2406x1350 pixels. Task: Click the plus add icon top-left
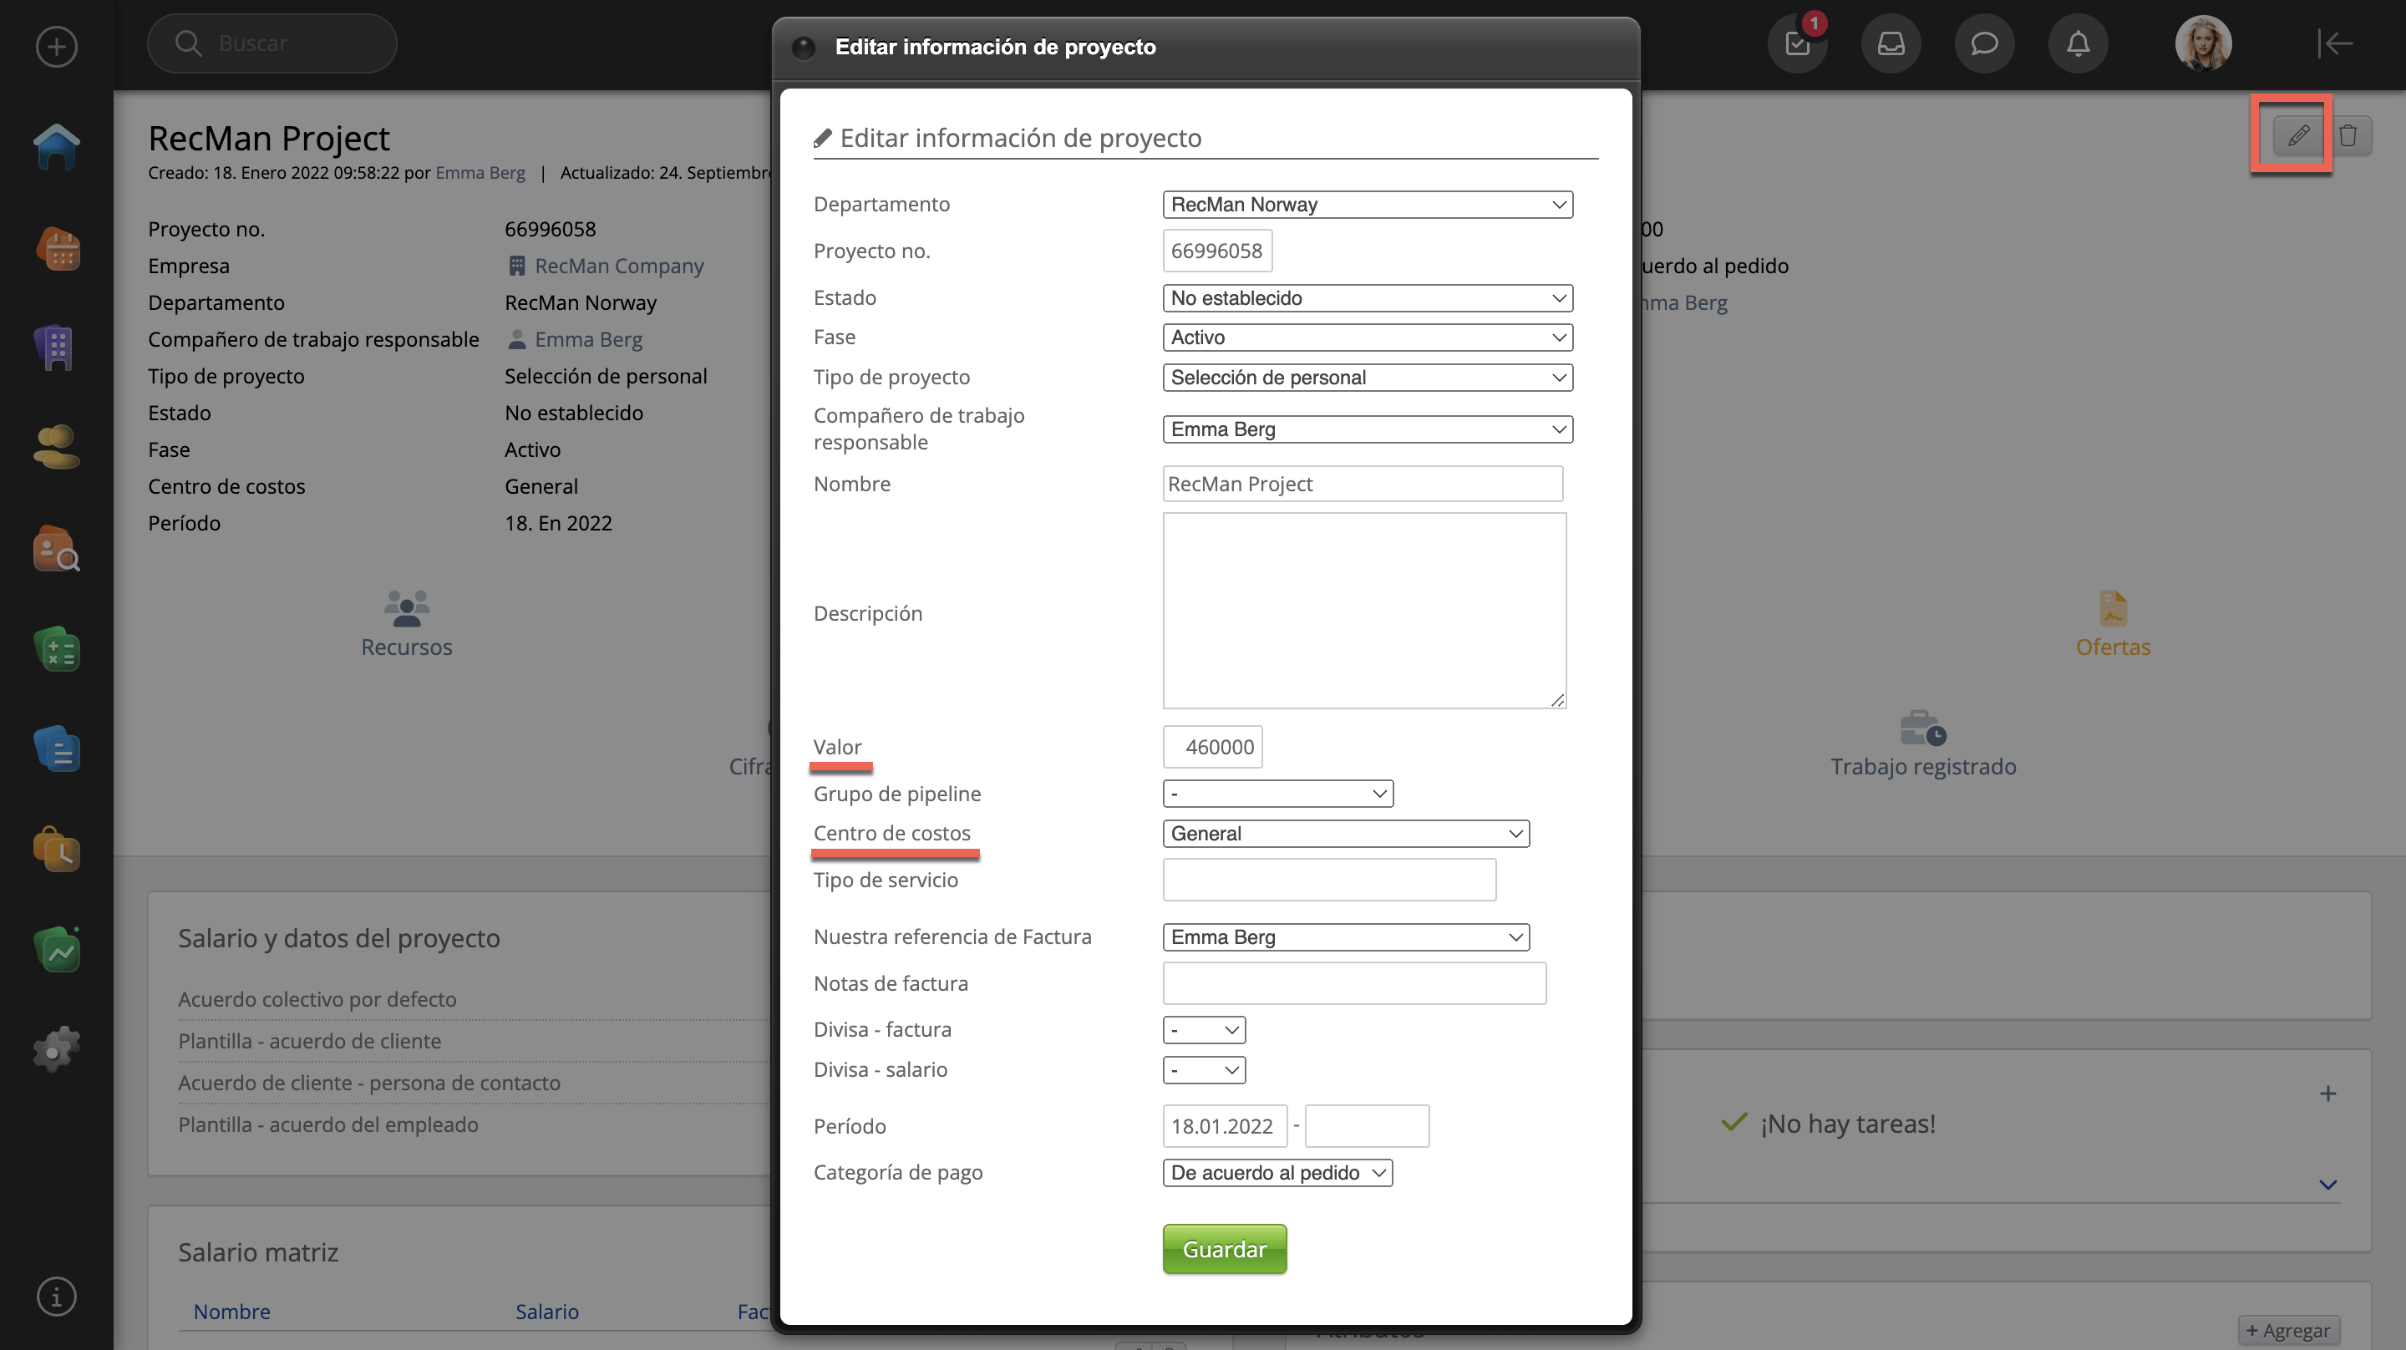[56, 46]
